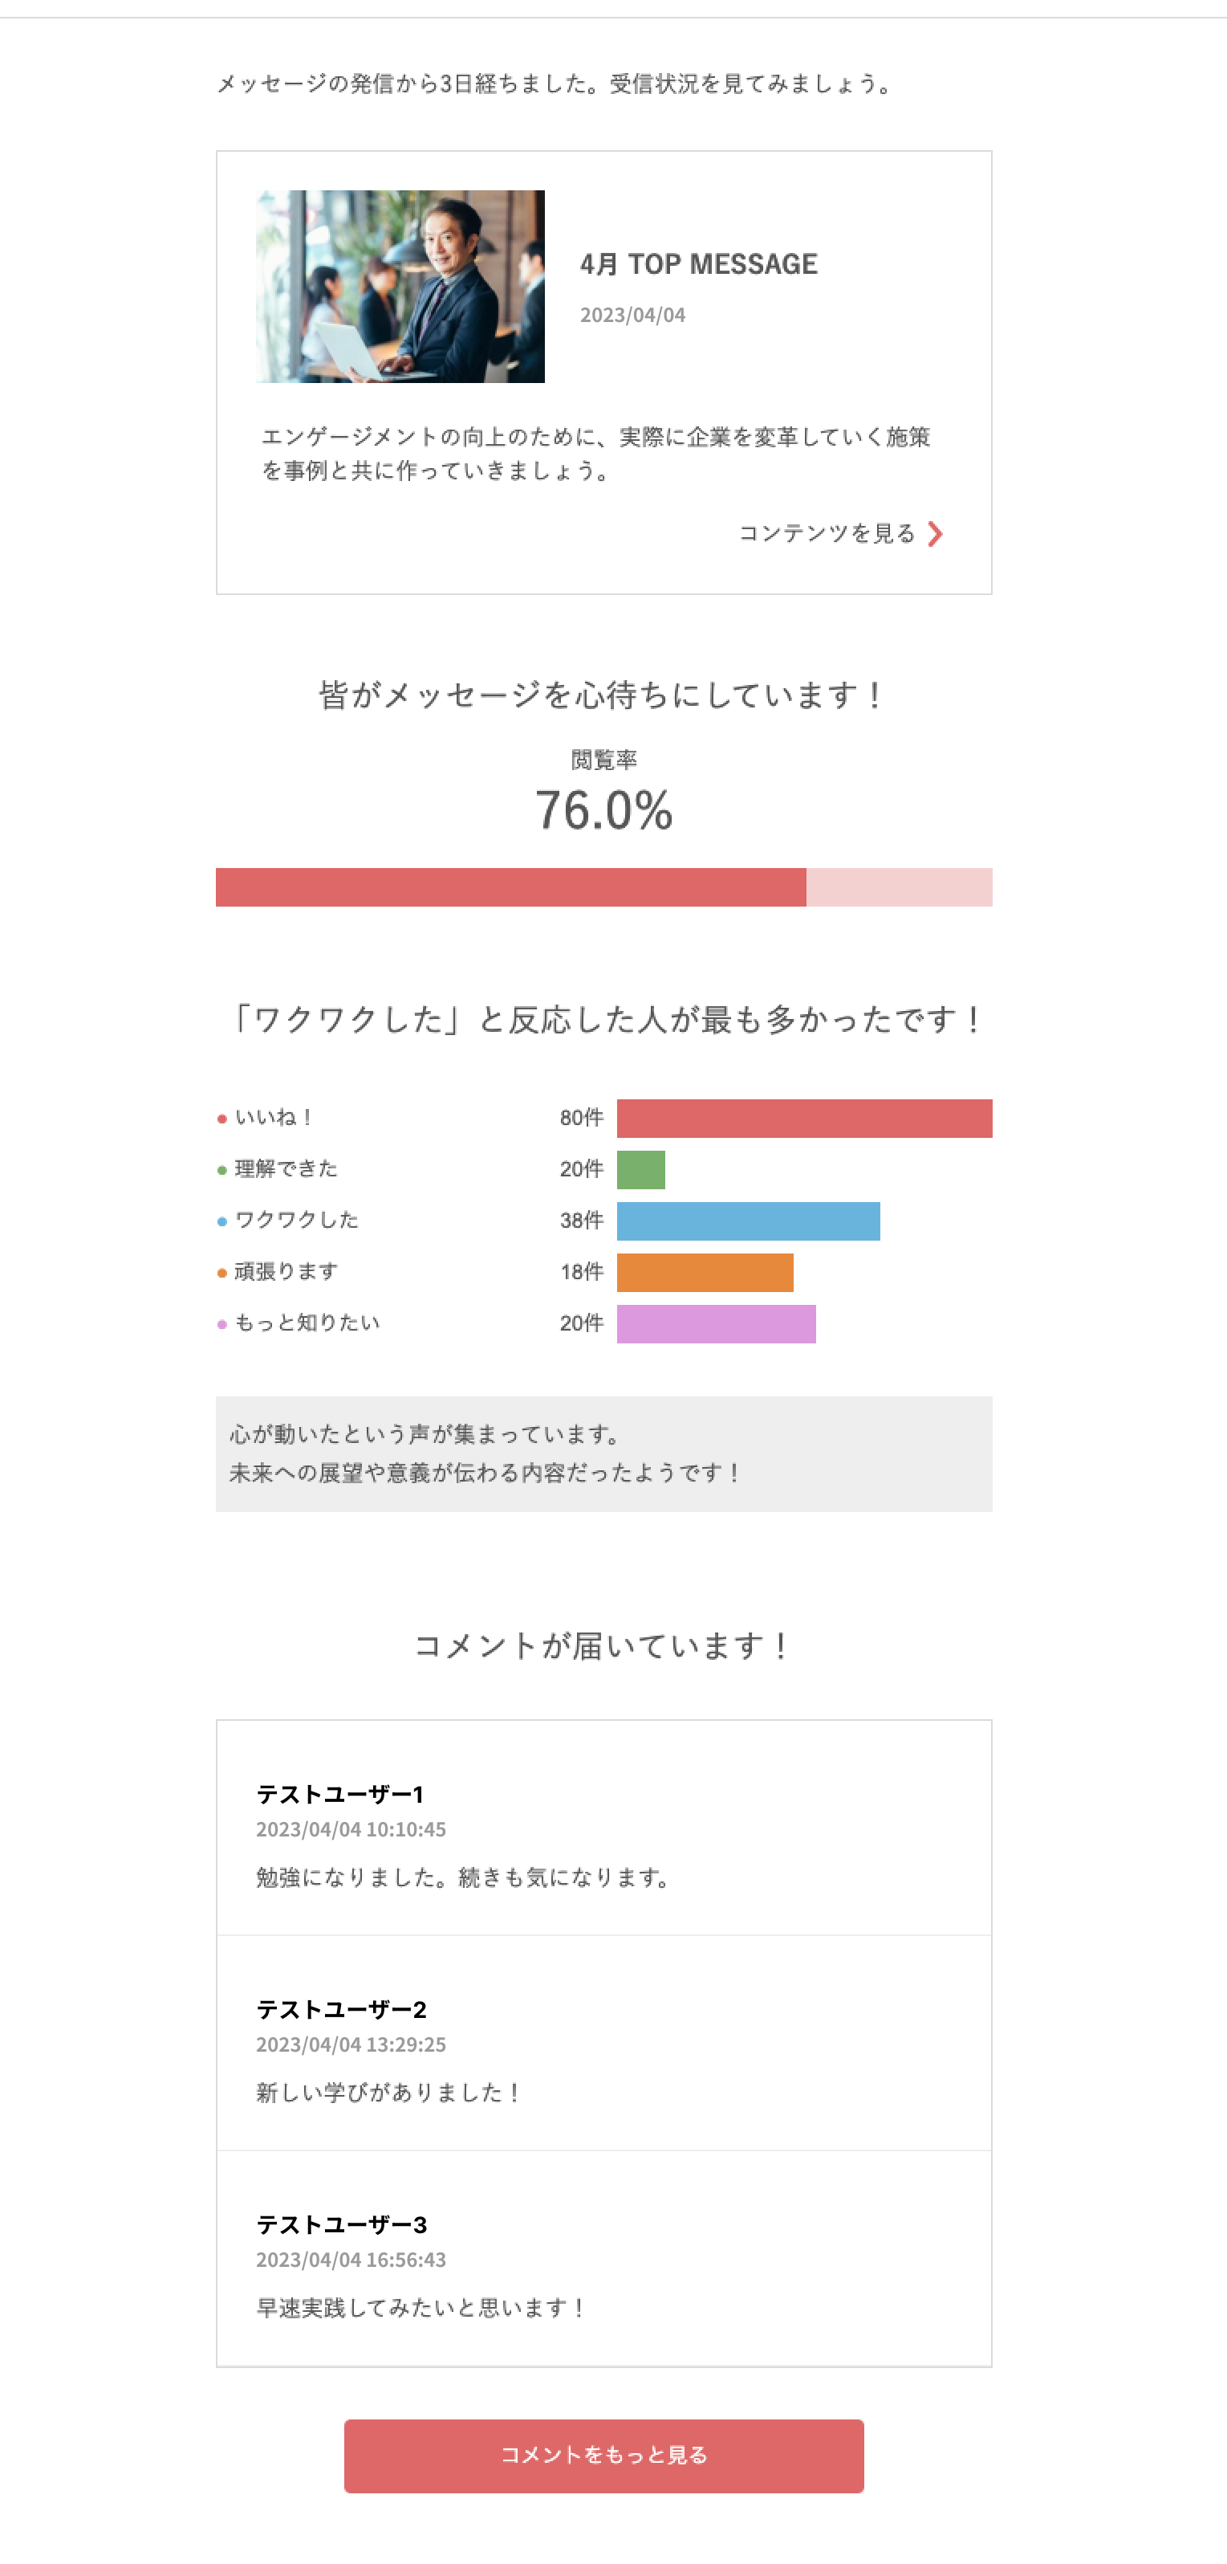
Task: Click the gray summary message box
Action: [603, 1454]
